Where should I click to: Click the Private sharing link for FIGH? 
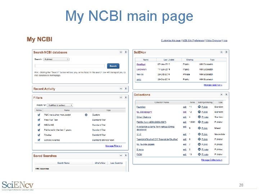[205, 154]
